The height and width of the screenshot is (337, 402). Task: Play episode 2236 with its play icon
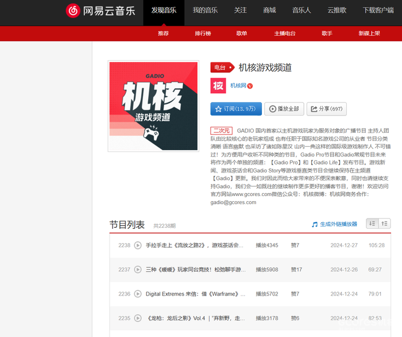(x=138, y=294)
